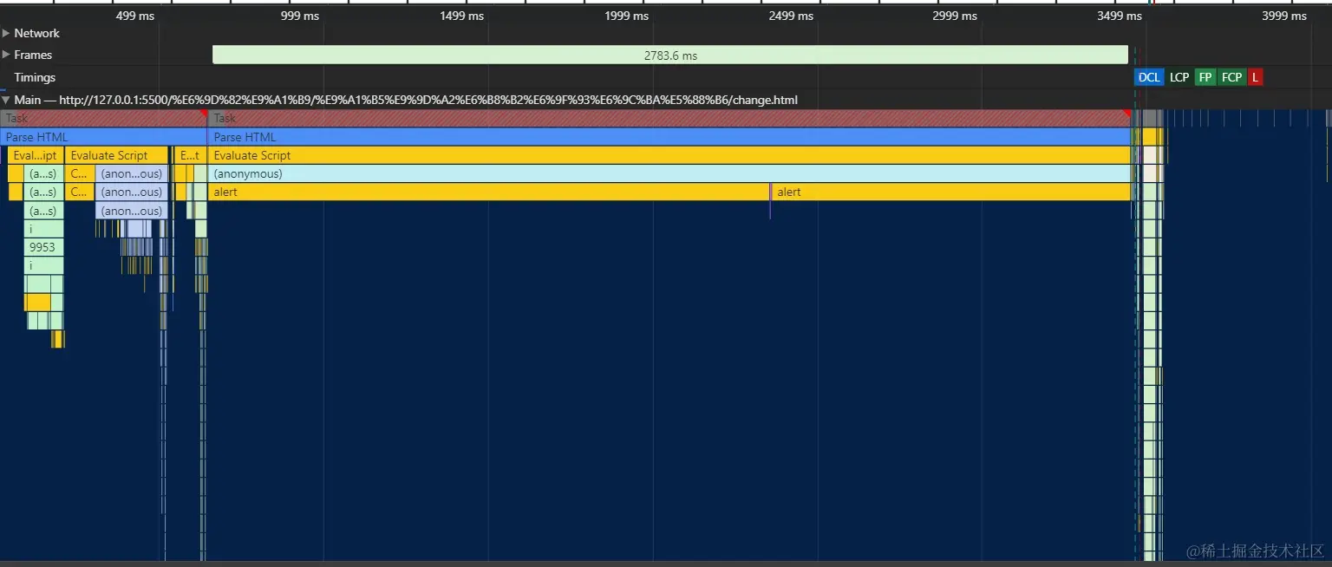Collapse the Main thread track
The image size is (1332, 567).
(6, 100)
